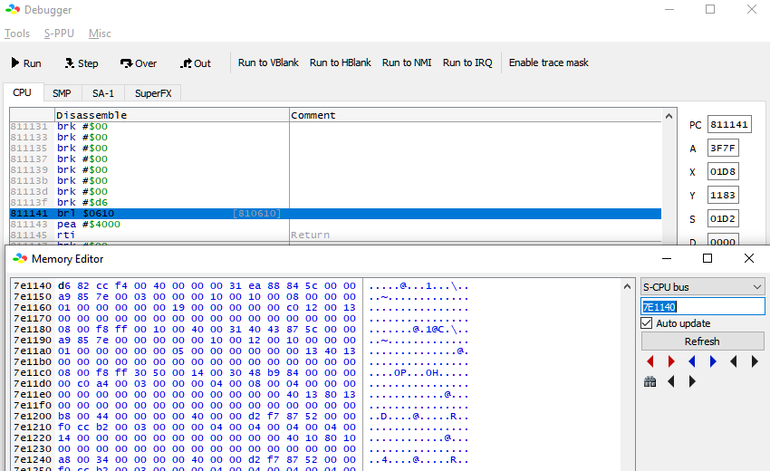This screenshot has width=770, height=471.
Task: Switch to the CPU tab
Action: coord(22,92)
